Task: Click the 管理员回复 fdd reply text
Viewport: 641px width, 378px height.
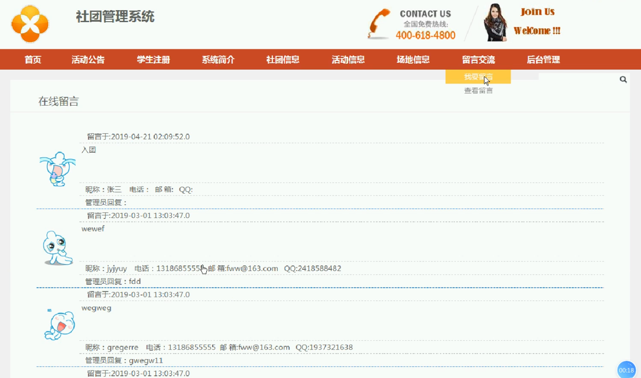Action: click(x=113, y=281)
